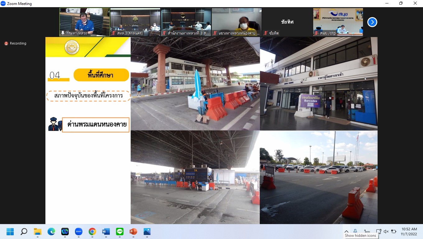This screenshot has width=423, height=239.
Task: Launch Microsoft Edge from the taskbar
Action: pos(51,232)
